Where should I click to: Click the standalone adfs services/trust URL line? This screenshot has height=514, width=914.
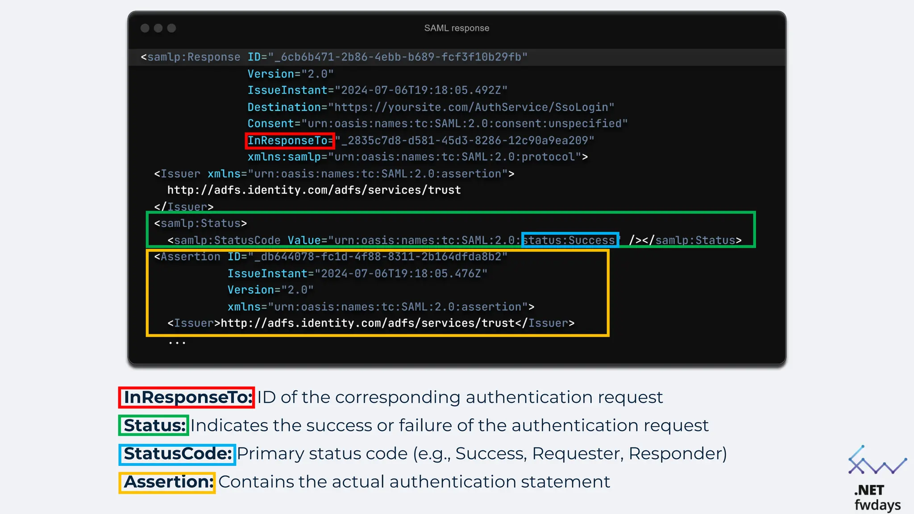point(314,190)
